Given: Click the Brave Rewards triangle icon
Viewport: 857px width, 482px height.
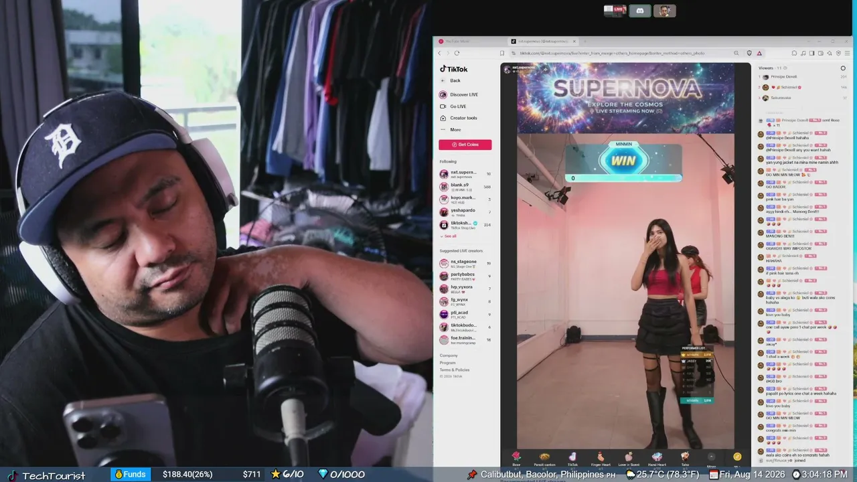Looking at the screenshot, I should pos(759,53).
